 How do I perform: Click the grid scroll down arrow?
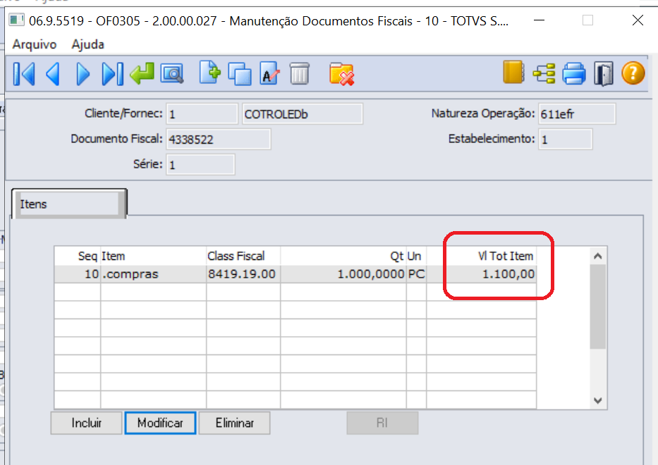(x=597, y=400)
